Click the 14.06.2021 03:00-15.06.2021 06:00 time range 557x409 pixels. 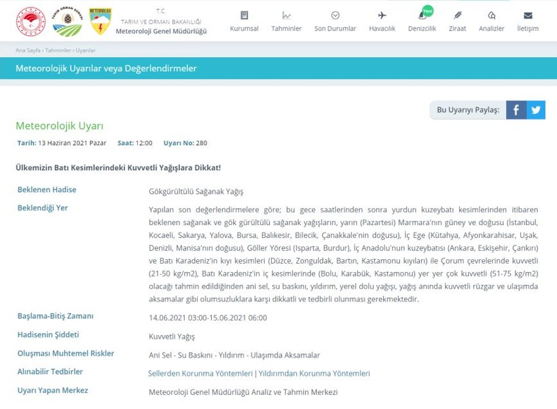208,318
